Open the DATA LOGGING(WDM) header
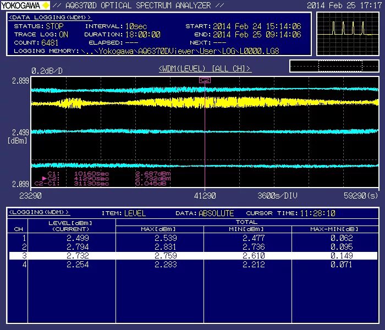 tap(50, 18)
